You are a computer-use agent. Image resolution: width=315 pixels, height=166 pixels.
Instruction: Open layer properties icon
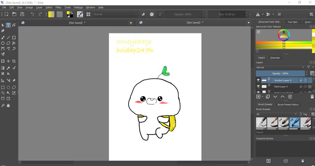(290, 97)
